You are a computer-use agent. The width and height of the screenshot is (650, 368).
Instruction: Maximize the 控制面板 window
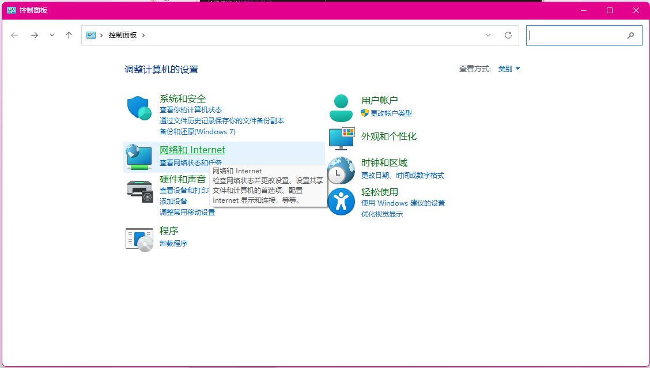610,10
